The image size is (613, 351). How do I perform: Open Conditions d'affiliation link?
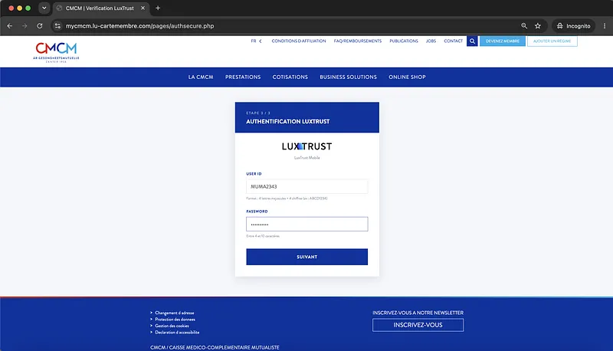click(299, 41)
